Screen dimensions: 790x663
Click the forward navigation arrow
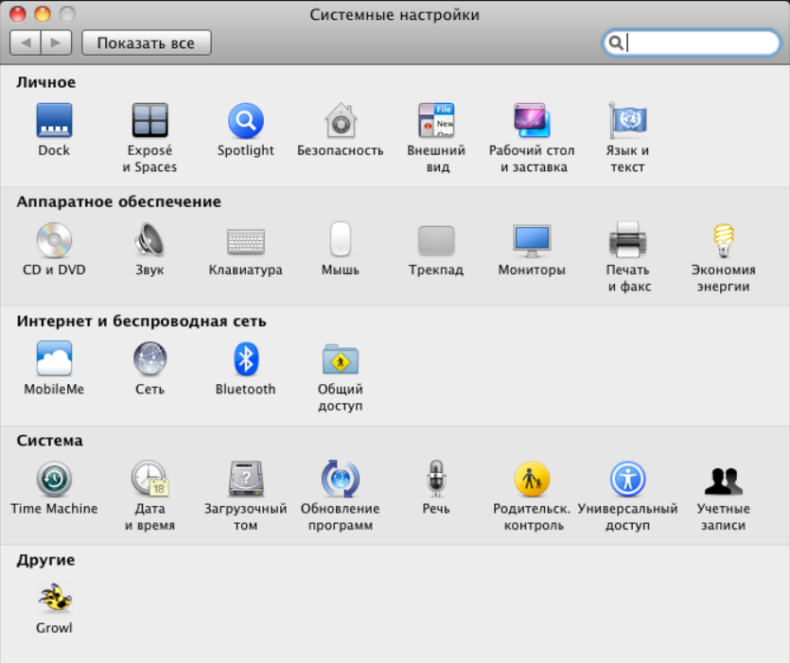tap(56, 43)
